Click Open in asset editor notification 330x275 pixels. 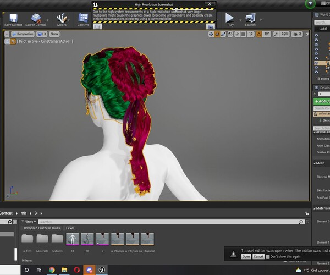[246, 257]
